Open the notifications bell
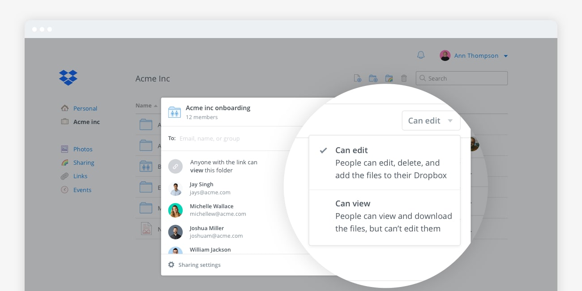Screen dimensions: 582x291 [x=420, y=55]
